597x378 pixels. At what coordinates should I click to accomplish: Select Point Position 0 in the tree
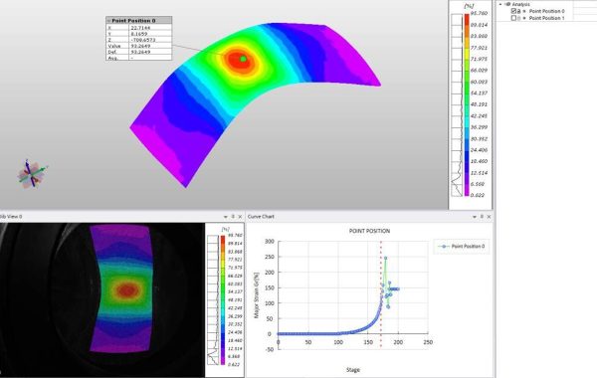[x=546, y=11]
